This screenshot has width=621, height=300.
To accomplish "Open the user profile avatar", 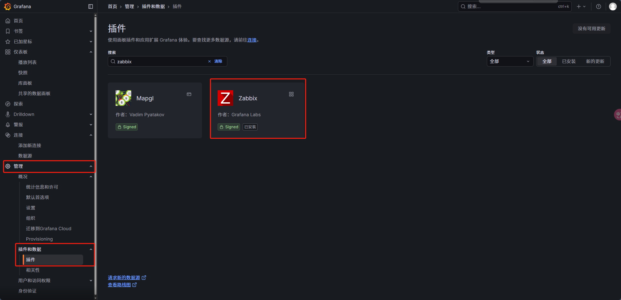I will pyautogui.click(x=613, y=6).
